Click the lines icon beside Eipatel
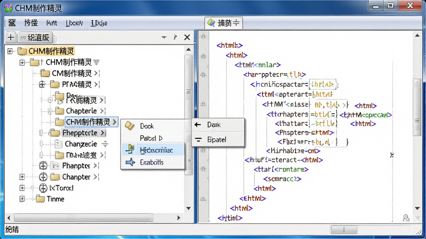The width and height of the screenshot is (426, 239). tap(198, 139)
